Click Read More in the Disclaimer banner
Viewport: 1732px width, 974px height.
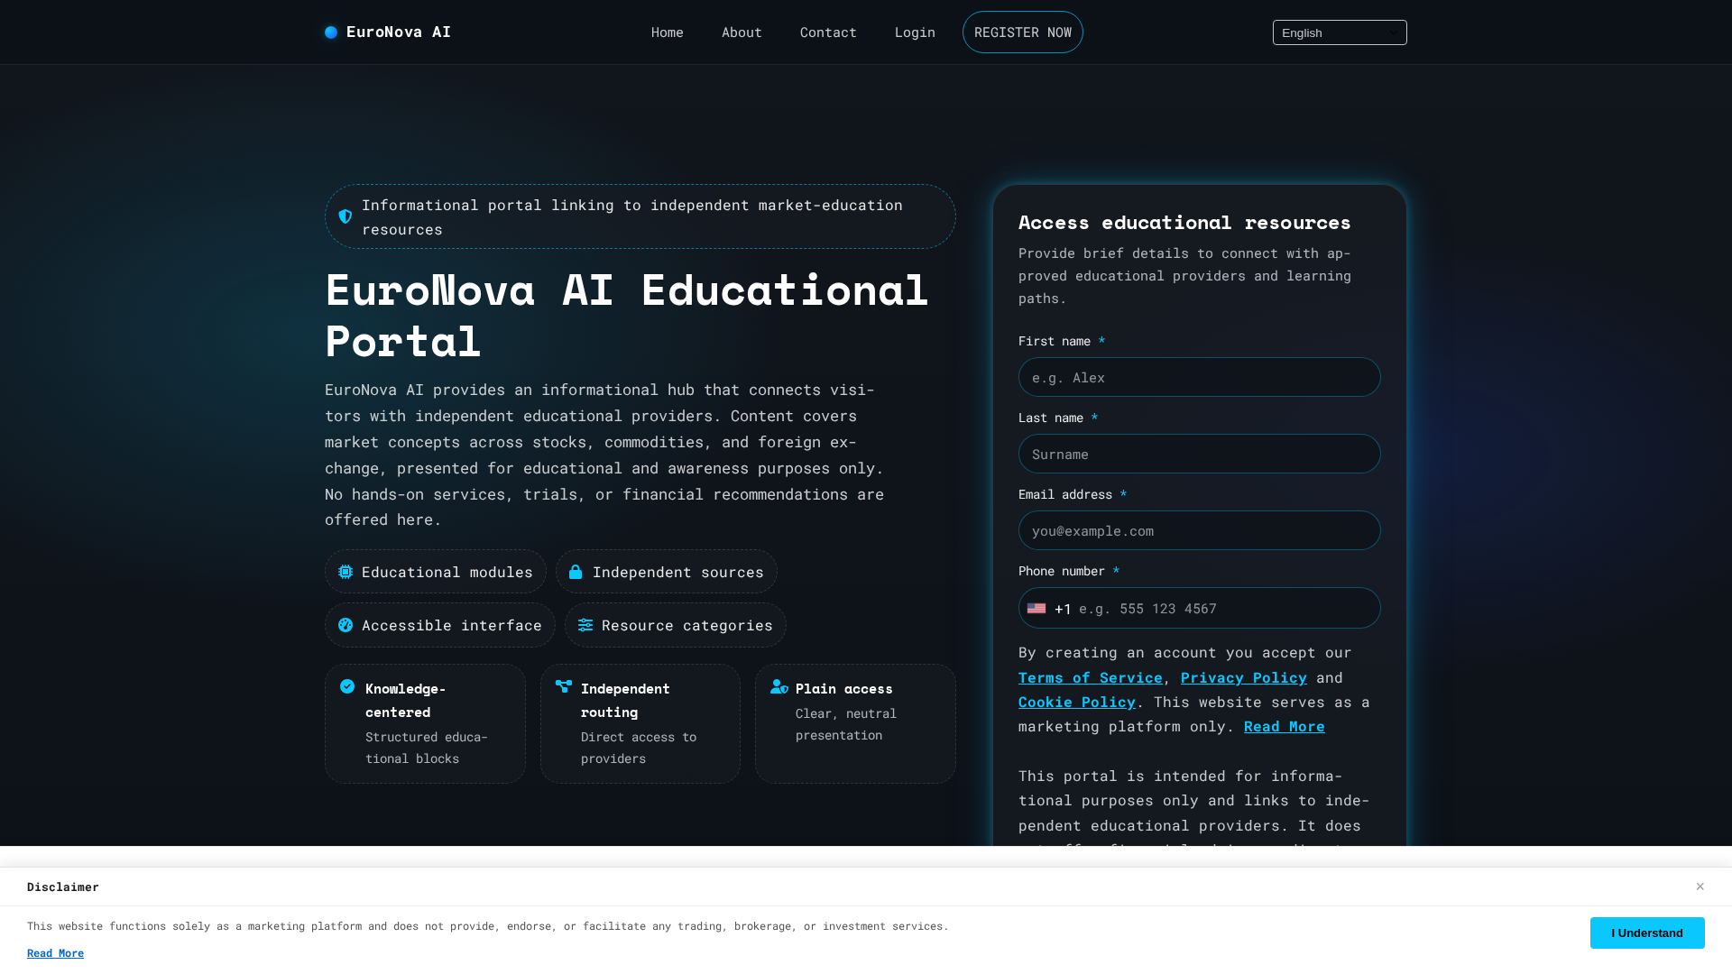[x=55, y=953]
